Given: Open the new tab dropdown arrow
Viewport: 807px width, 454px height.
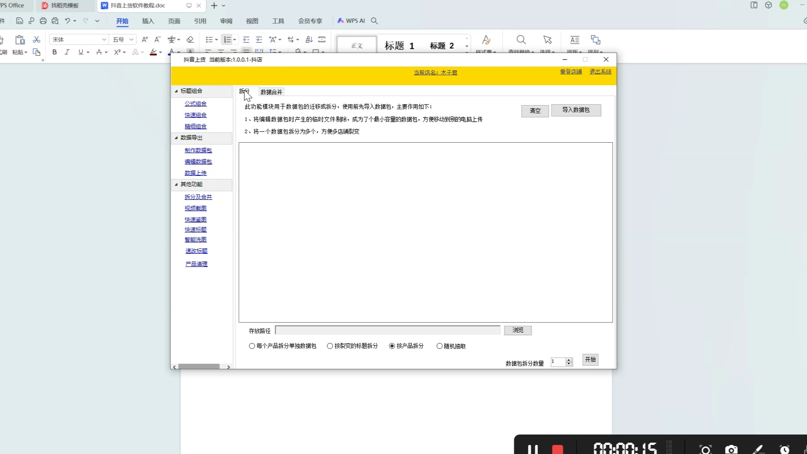Looking at the screenshot, I should coord(223,6).
